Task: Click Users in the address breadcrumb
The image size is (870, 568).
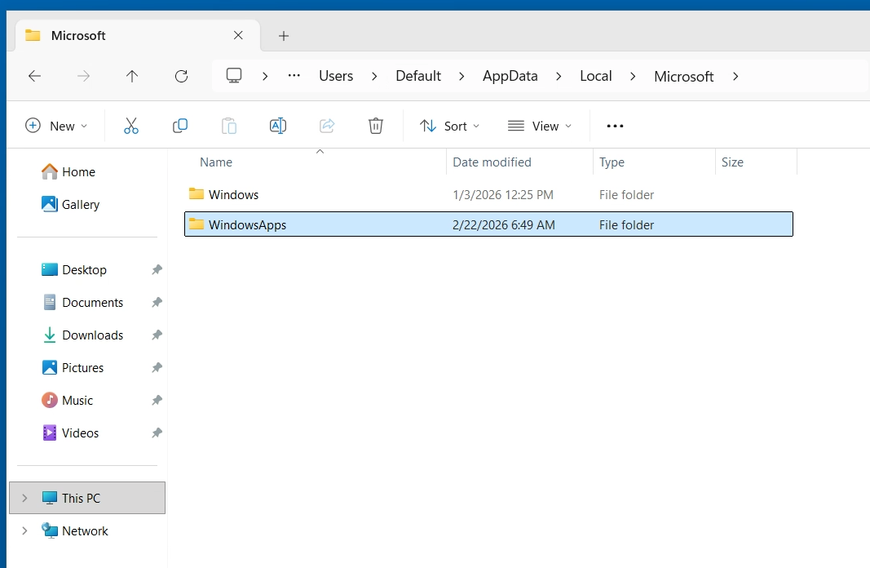Action: (x=336, y=76)
